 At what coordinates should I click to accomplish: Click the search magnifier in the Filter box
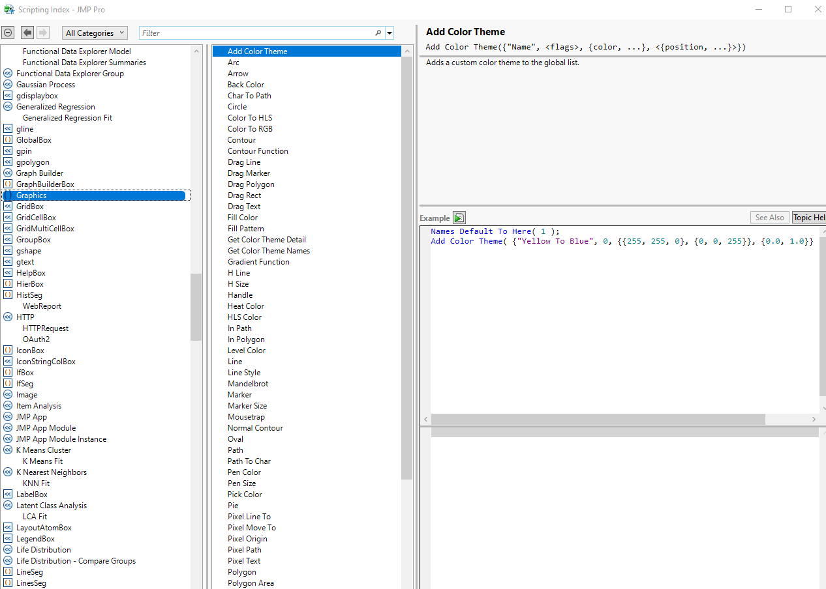[378, 32]
